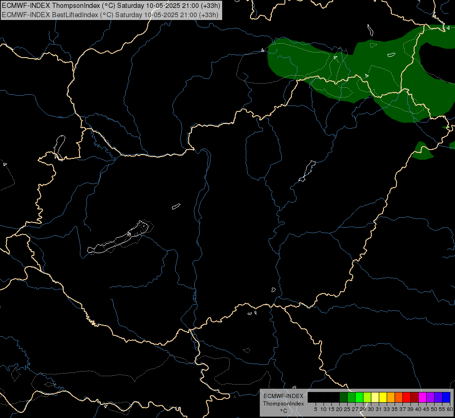This screenshot has height=418, width=455.
Task: Click the legend tick value '33'
Action: tap(387, 409)
